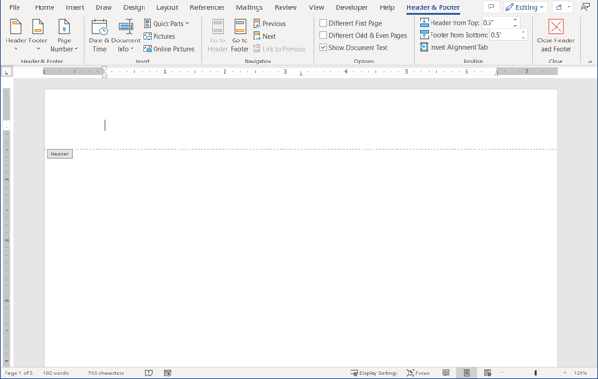Close Header and Footer
The image size is (598, 379).
(556, 35)
